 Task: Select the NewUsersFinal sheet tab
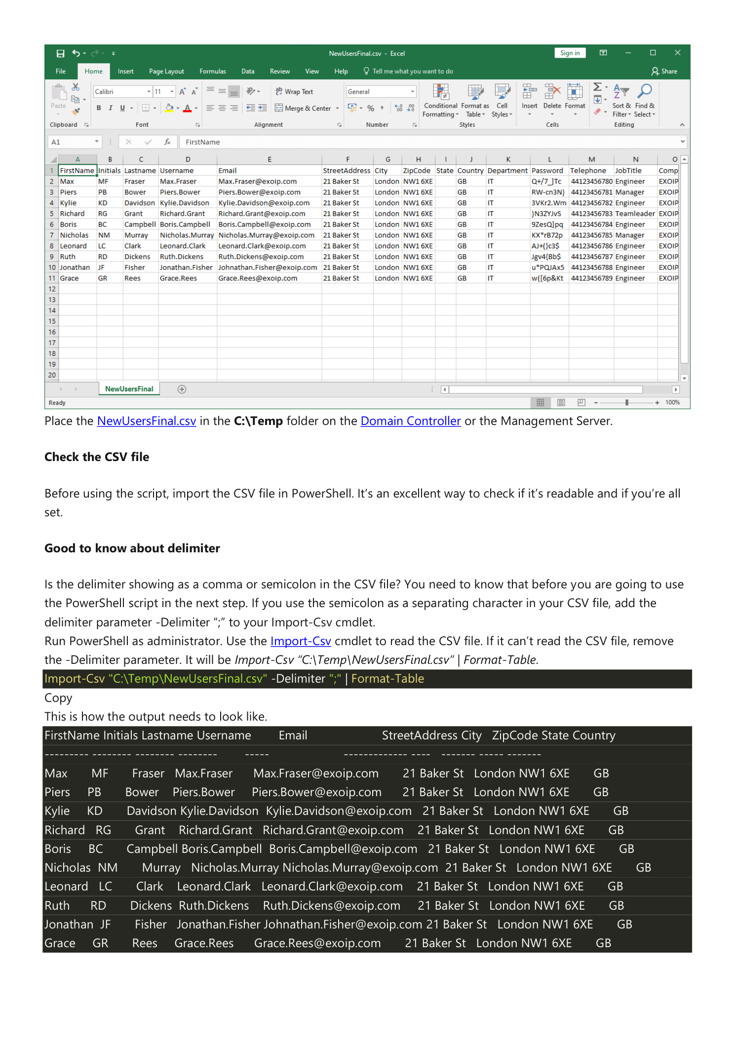tap(129, 389)
